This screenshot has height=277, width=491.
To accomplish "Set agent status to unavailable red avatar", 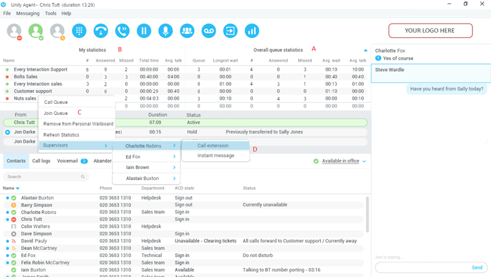I will click(14, 31).
